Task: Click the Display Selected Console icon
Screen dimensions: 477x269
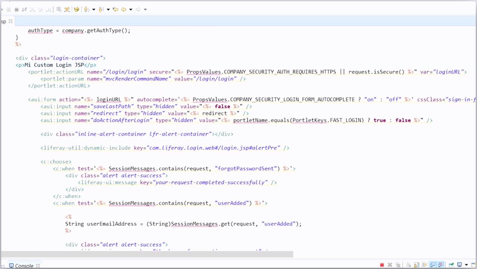Action: pos(460,265)
